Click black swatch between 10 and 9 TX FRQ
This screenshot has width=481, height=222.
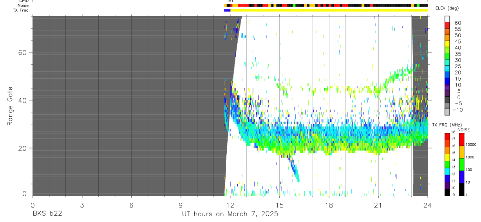point(447,192)
